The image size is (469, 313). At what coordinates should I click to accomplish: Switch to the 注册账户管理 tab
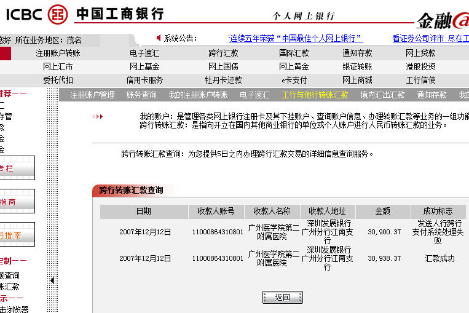92,95
